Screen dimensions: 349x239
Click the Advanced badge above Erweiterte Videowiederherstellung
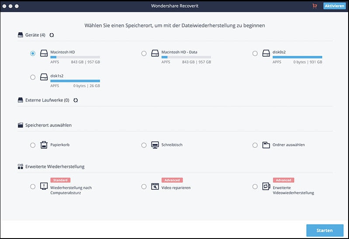(283, 180)
